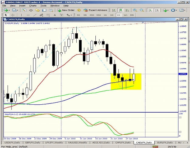Switch to the EURLFX,Daily chart tab
Screen dimensions: 190x148
[165, 143]
